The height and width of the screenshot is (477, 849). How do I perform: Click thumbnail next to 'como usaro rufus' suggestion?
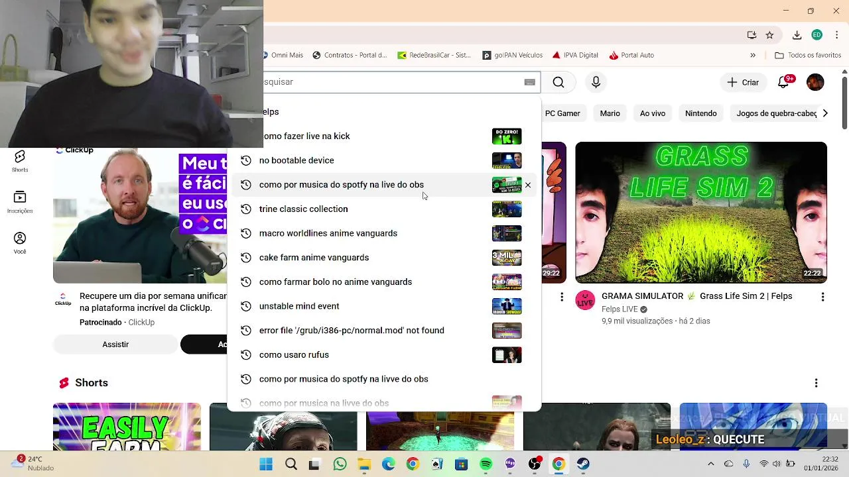507,355
